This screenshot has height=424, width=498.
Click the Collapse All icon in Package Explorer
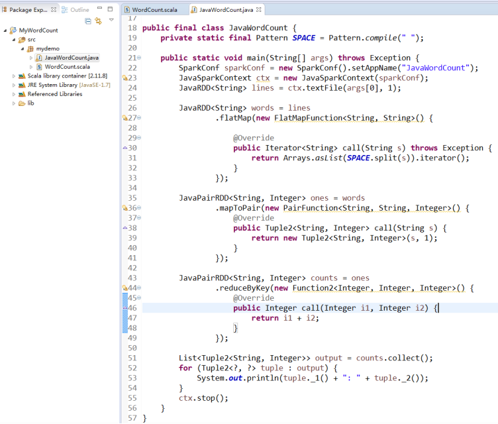[x=88, y=21]
